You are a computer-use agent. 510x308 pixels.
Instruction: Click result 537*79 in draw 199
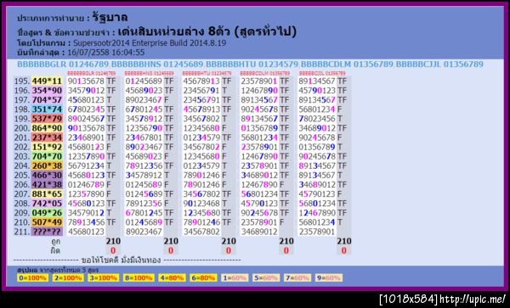click(47, 119)
